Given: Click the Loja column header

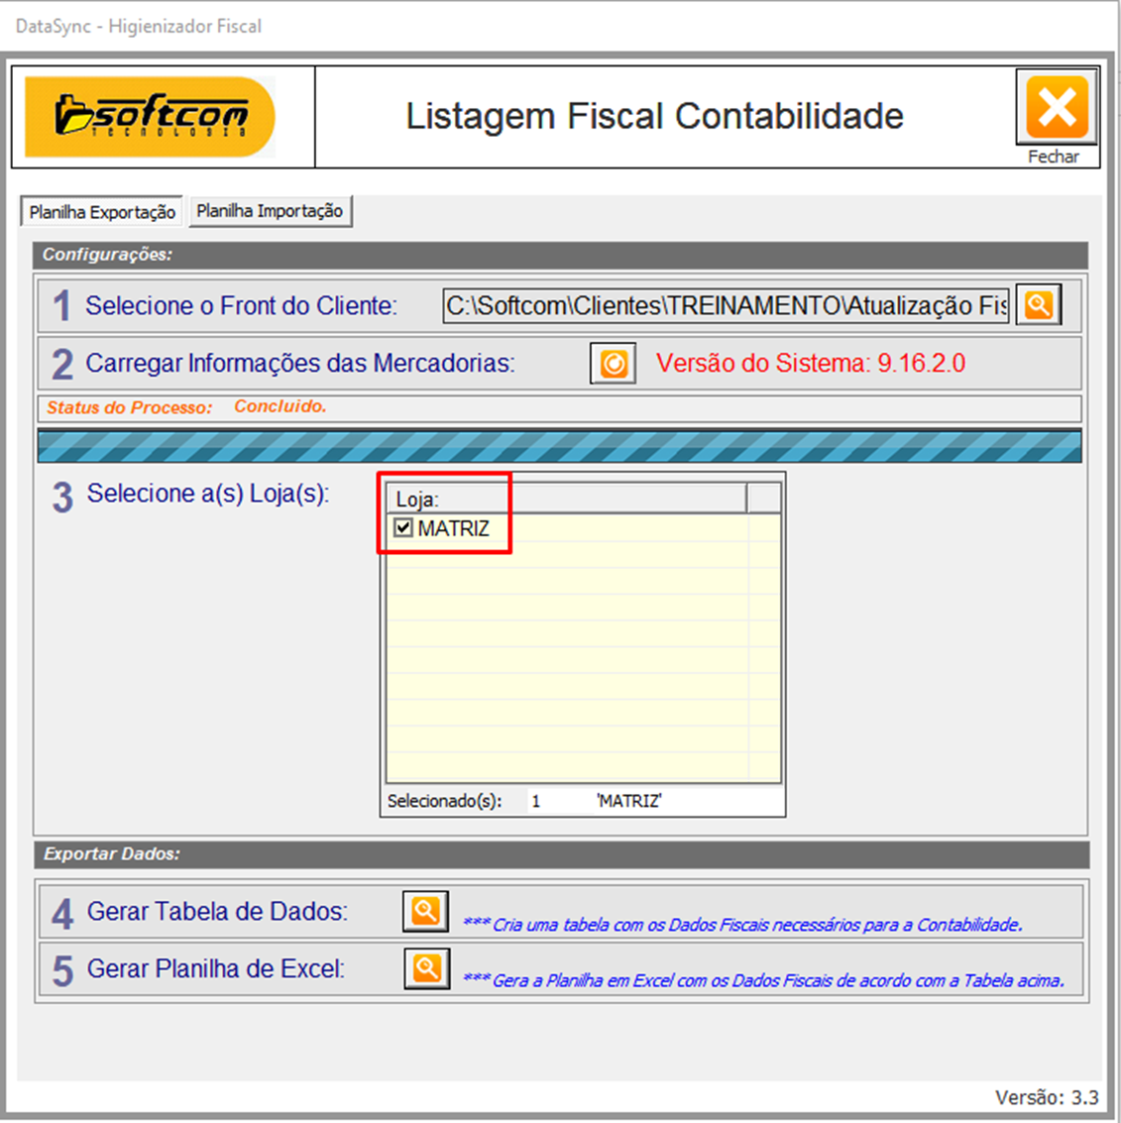Looking at the screenshot, I should point(566,499).
